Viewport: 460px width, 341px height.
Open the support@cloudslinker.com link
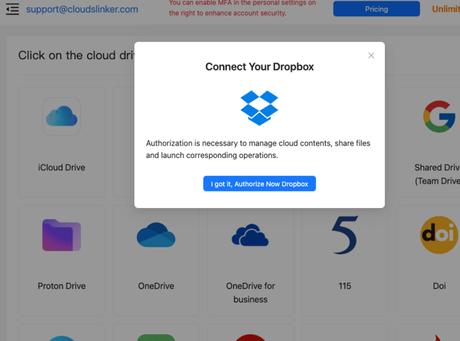coord(82,9)
